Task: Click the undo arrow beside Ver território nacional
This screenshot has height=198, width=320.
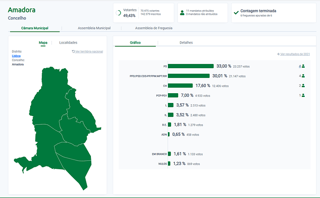Action: click(x=73, y=51)
